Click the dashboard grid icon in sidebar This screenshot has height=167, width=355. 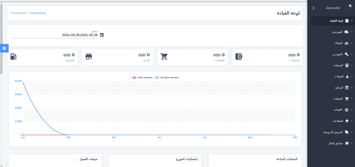click(347, 21)
